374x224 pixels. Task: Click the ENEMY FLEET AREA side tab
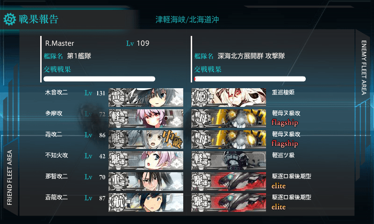pos(364,68)
